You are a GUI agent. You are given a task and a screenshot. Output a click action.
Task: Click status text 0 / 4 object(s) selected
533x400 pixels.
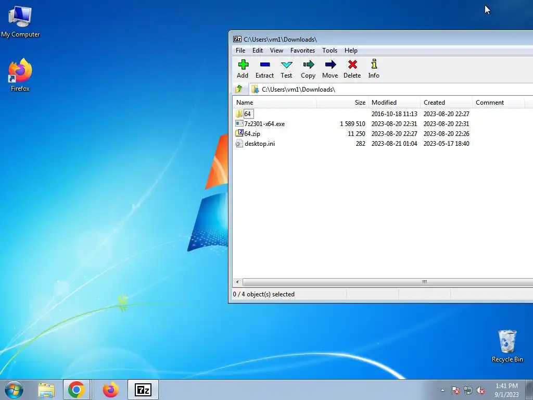pyautogui.click(x=264, y=294)
